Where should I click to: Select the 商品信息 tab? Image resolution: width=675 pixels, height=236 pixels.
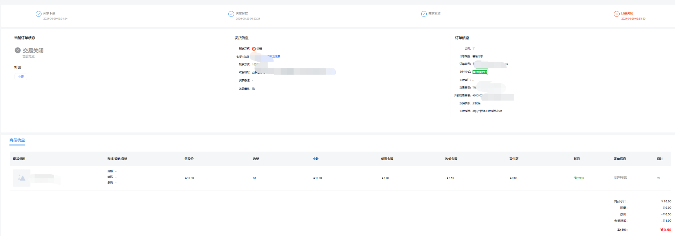click(x=17, y=140)
